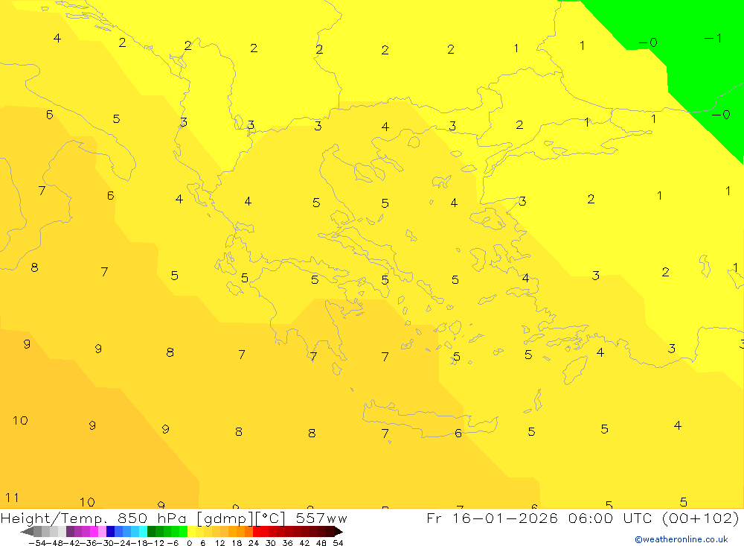Screen dimensions: 744x546
Task: Click the gray left arrow of the color scale
Action: 27,532
